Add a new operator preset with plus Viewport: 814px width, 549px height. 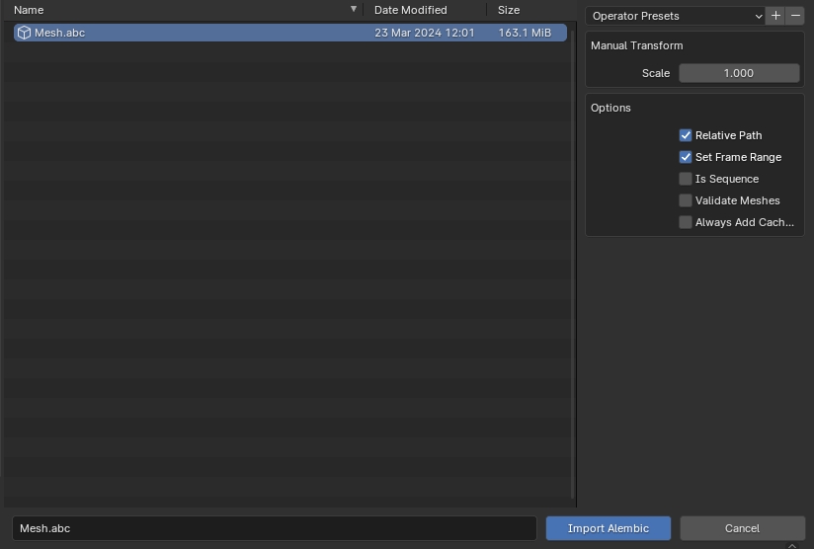(x=776, y=16)
